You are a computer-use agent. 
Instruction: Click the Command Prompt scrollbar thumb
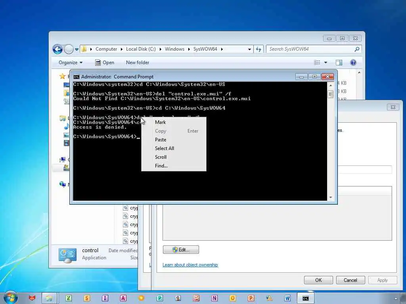tap(330, 94)
